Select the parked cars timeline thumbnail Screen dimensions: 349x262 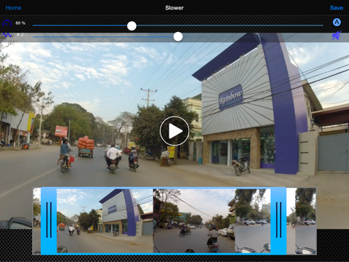click(252, 221)
